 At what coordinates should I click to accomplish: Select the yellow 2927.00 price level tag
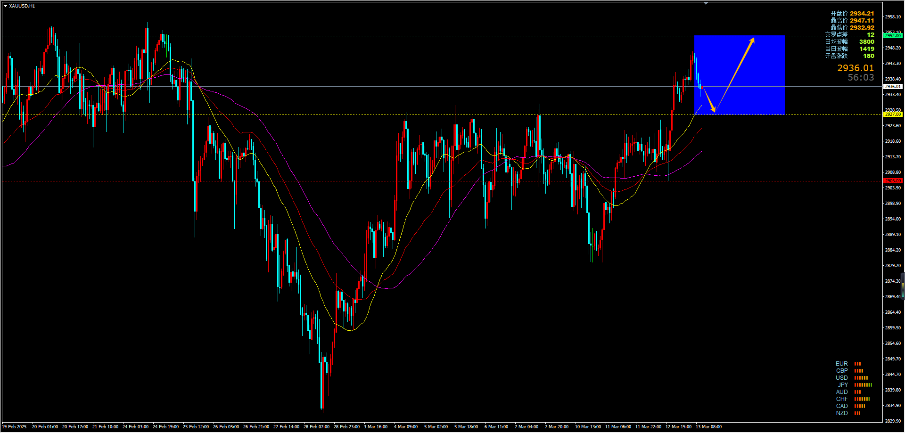pos(893,114)
